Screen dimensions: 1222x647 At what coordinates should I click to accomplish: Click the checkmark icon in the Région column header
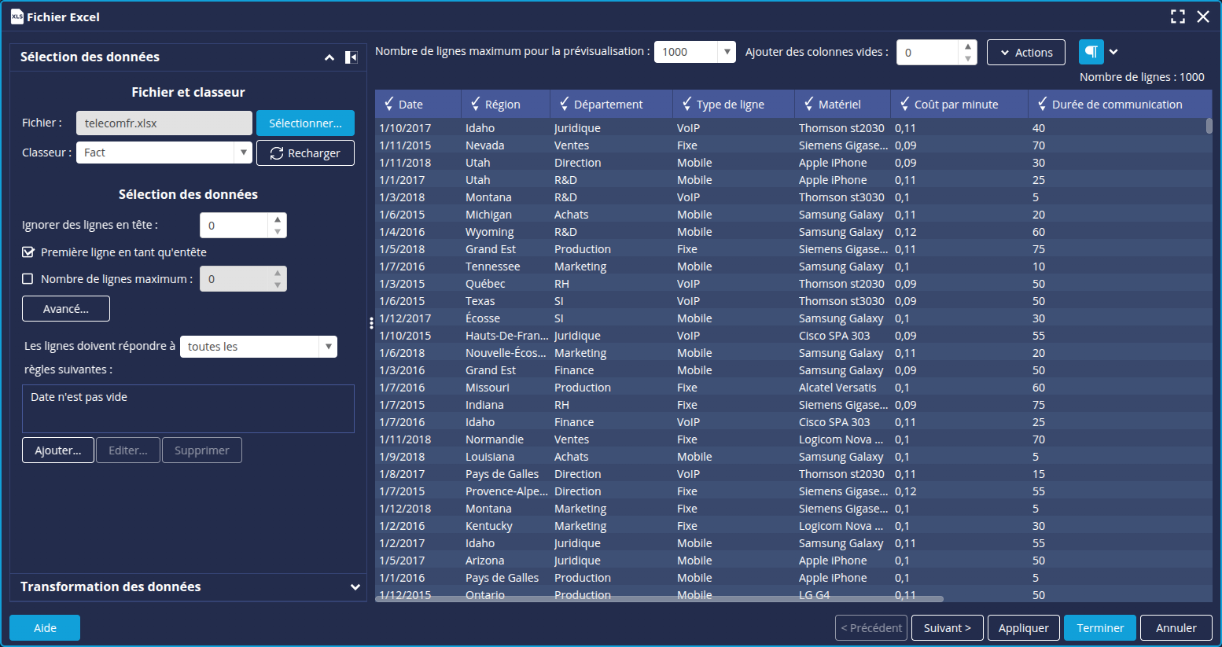coord(475,104)
